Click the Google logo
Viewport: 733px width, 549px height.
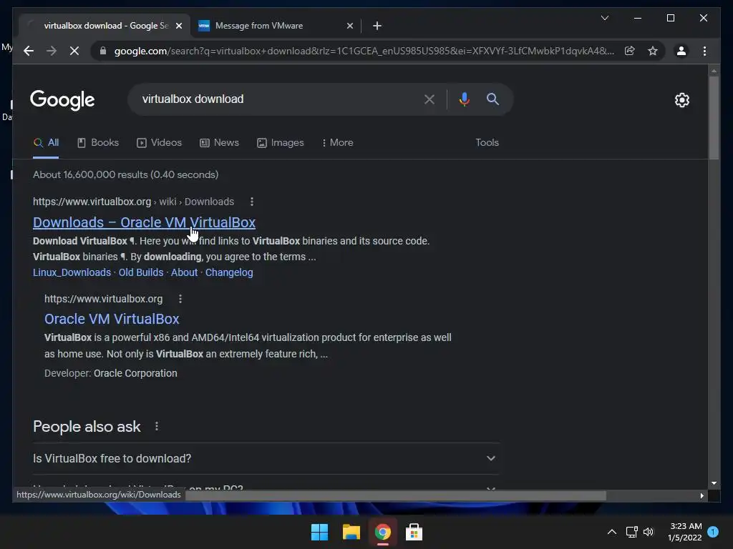[x=62, y=100]
